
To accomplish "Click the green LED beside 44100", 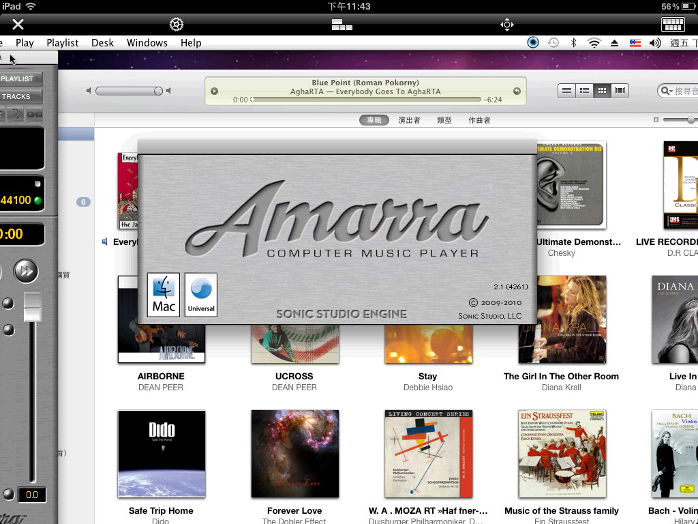I will [38, 201].
